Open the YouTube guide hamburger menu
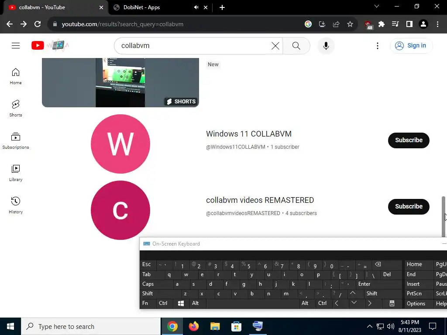Screen dimensions: 447x335 [x=16, y=45]
